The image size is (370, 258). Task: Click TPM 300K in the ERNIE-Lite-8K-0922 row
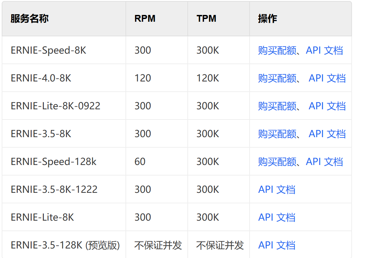click(x=208, y=106)
